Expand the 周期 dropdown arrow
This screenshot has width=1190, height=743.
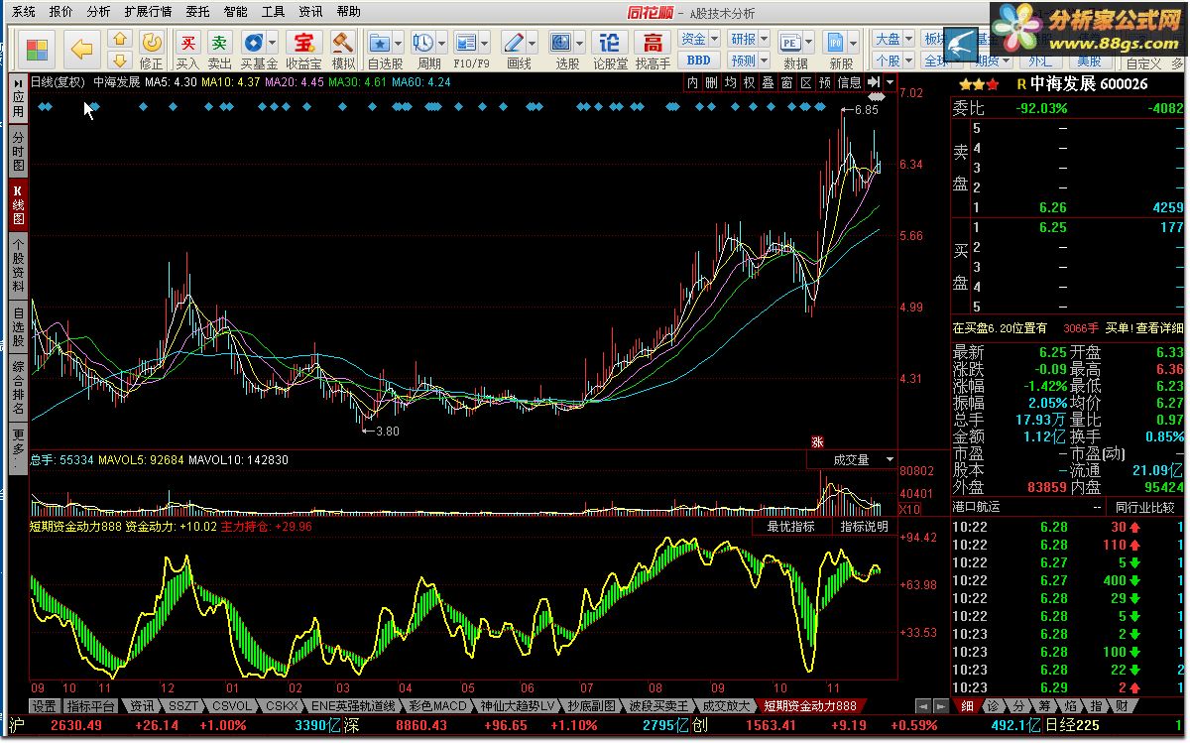click(x=441, y=43)
